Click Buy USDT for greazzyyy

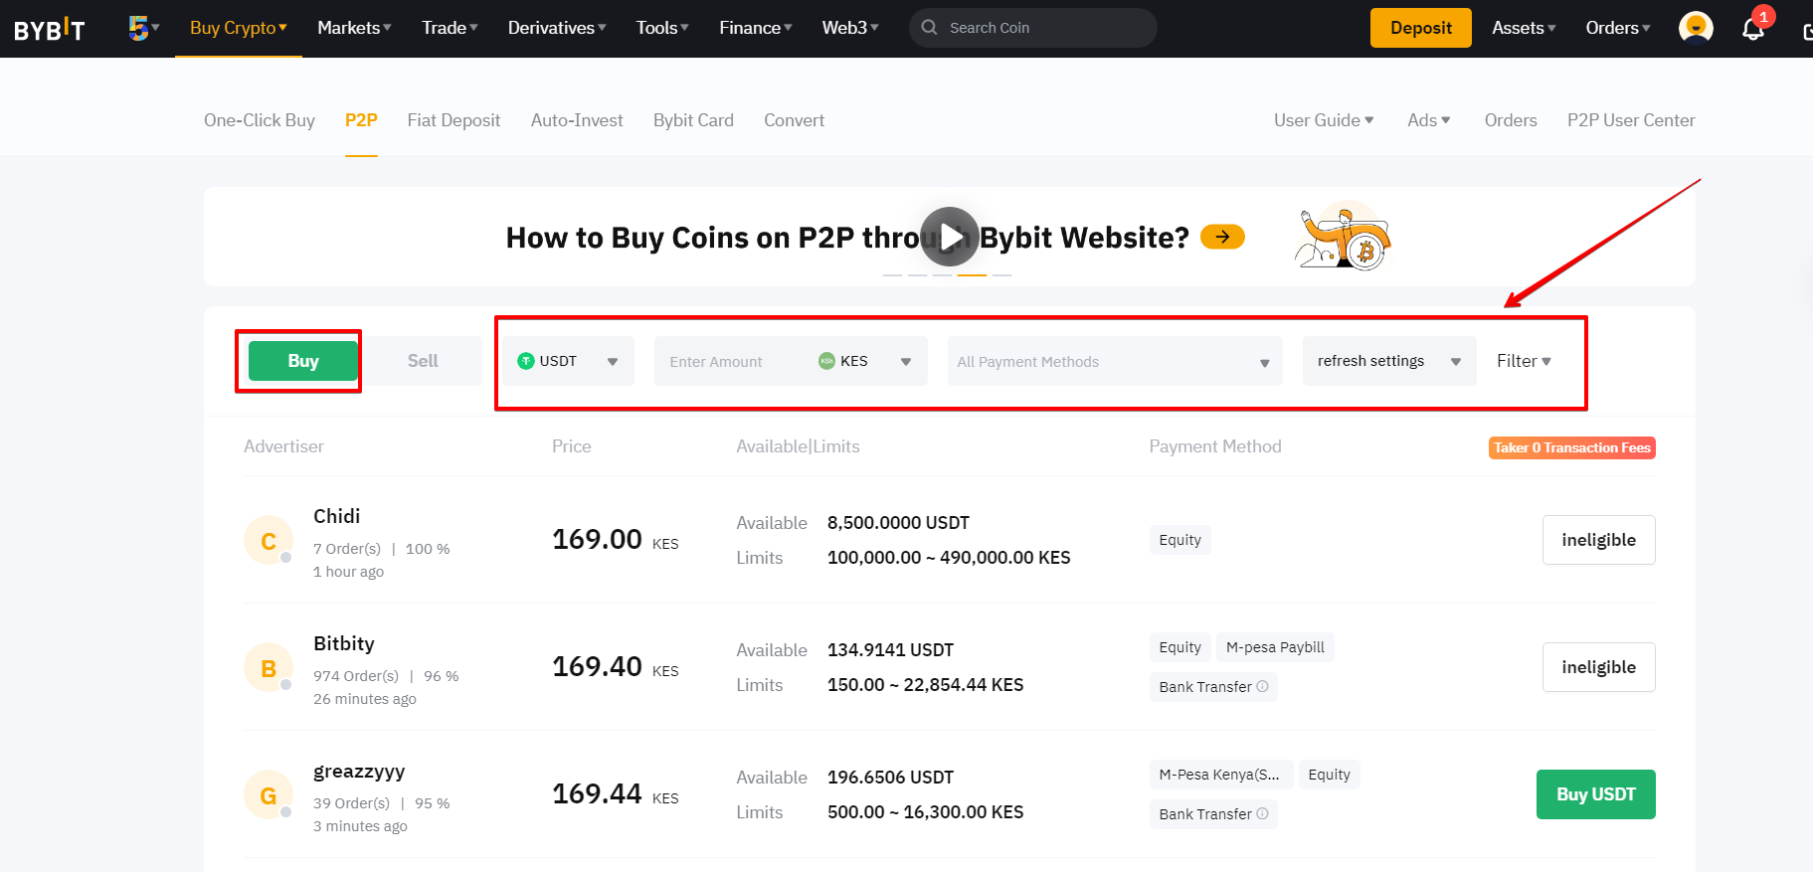(x=1595, y=794)
